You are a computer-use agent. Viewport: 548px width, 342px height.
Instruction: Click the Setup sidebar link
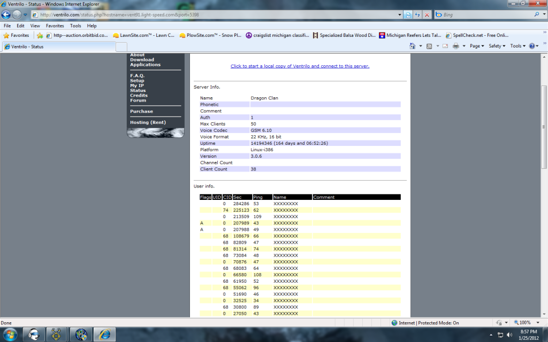click(137, 81)
